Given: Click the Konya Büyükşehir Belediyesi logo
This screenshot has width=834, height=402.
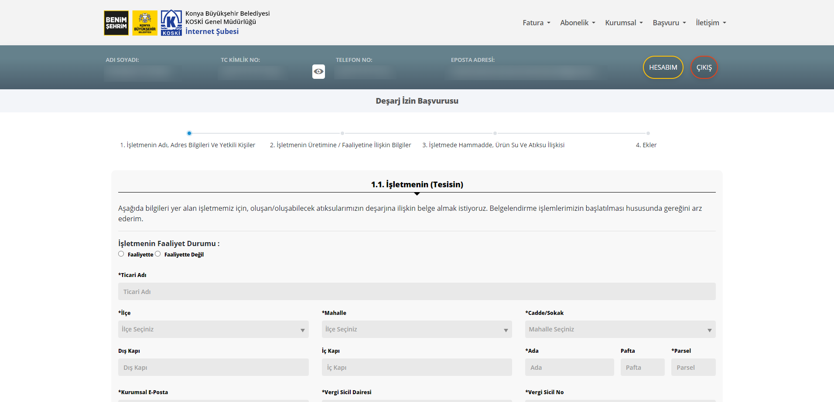Looking at the screenshot, I should coord(145,23).
